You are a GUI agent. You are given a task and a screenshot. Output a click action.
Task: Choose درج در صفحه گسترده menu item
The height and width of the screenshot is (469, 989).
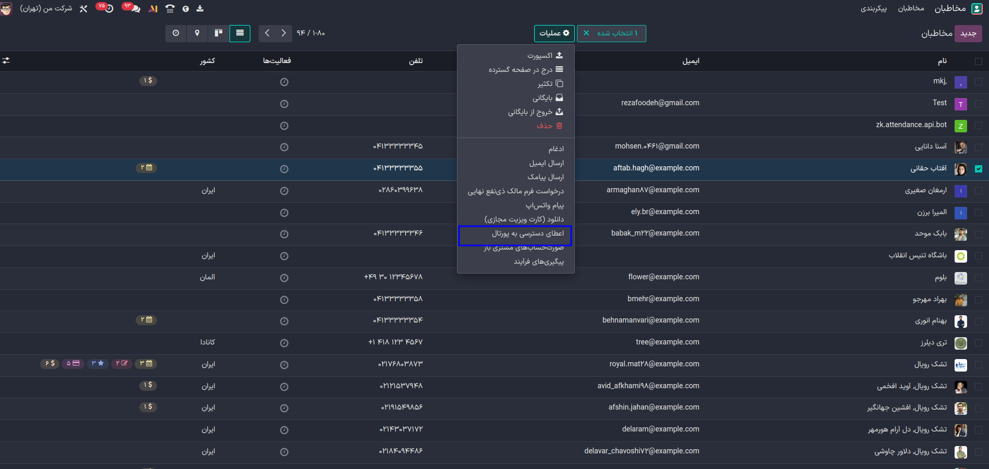click(x=516, y=69)
